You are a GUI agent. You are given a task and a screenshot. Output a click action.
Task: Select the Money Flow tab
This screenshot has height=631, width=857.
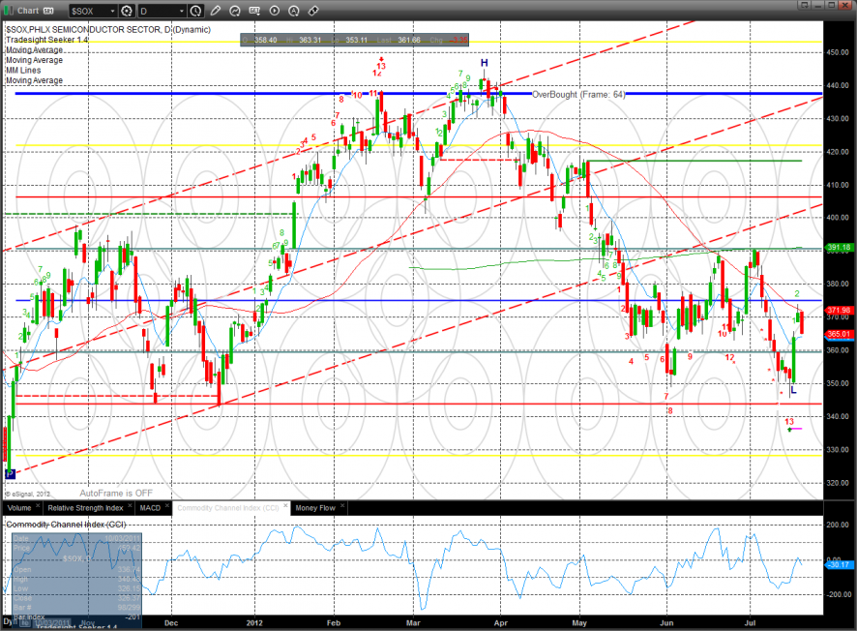[320, 507]
